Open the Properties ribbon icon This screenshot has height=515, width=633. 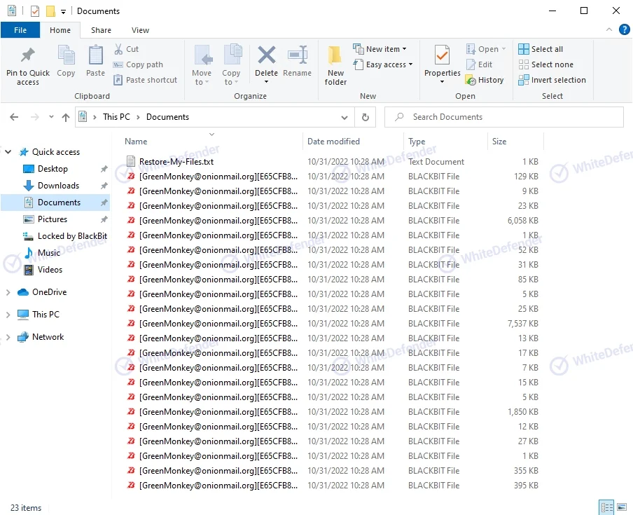442,55
